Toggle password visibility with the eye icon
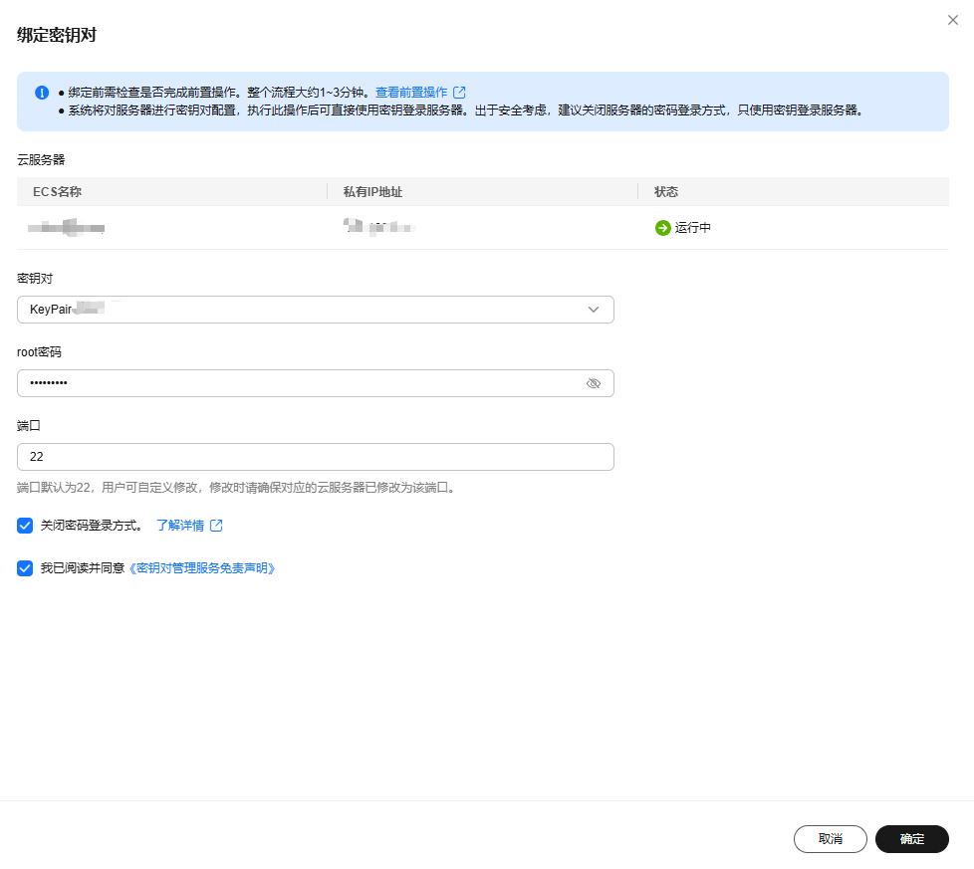Image resolution: width=974 pixels, height=869 pixels. [594, 383]
